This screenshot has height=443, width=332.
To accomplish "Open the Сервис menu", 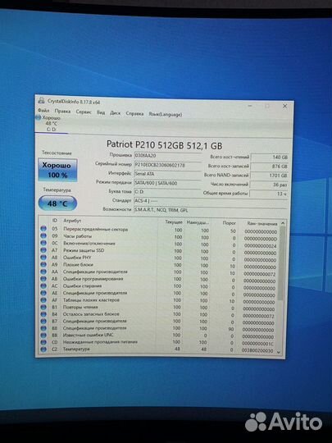I will 84,112.
